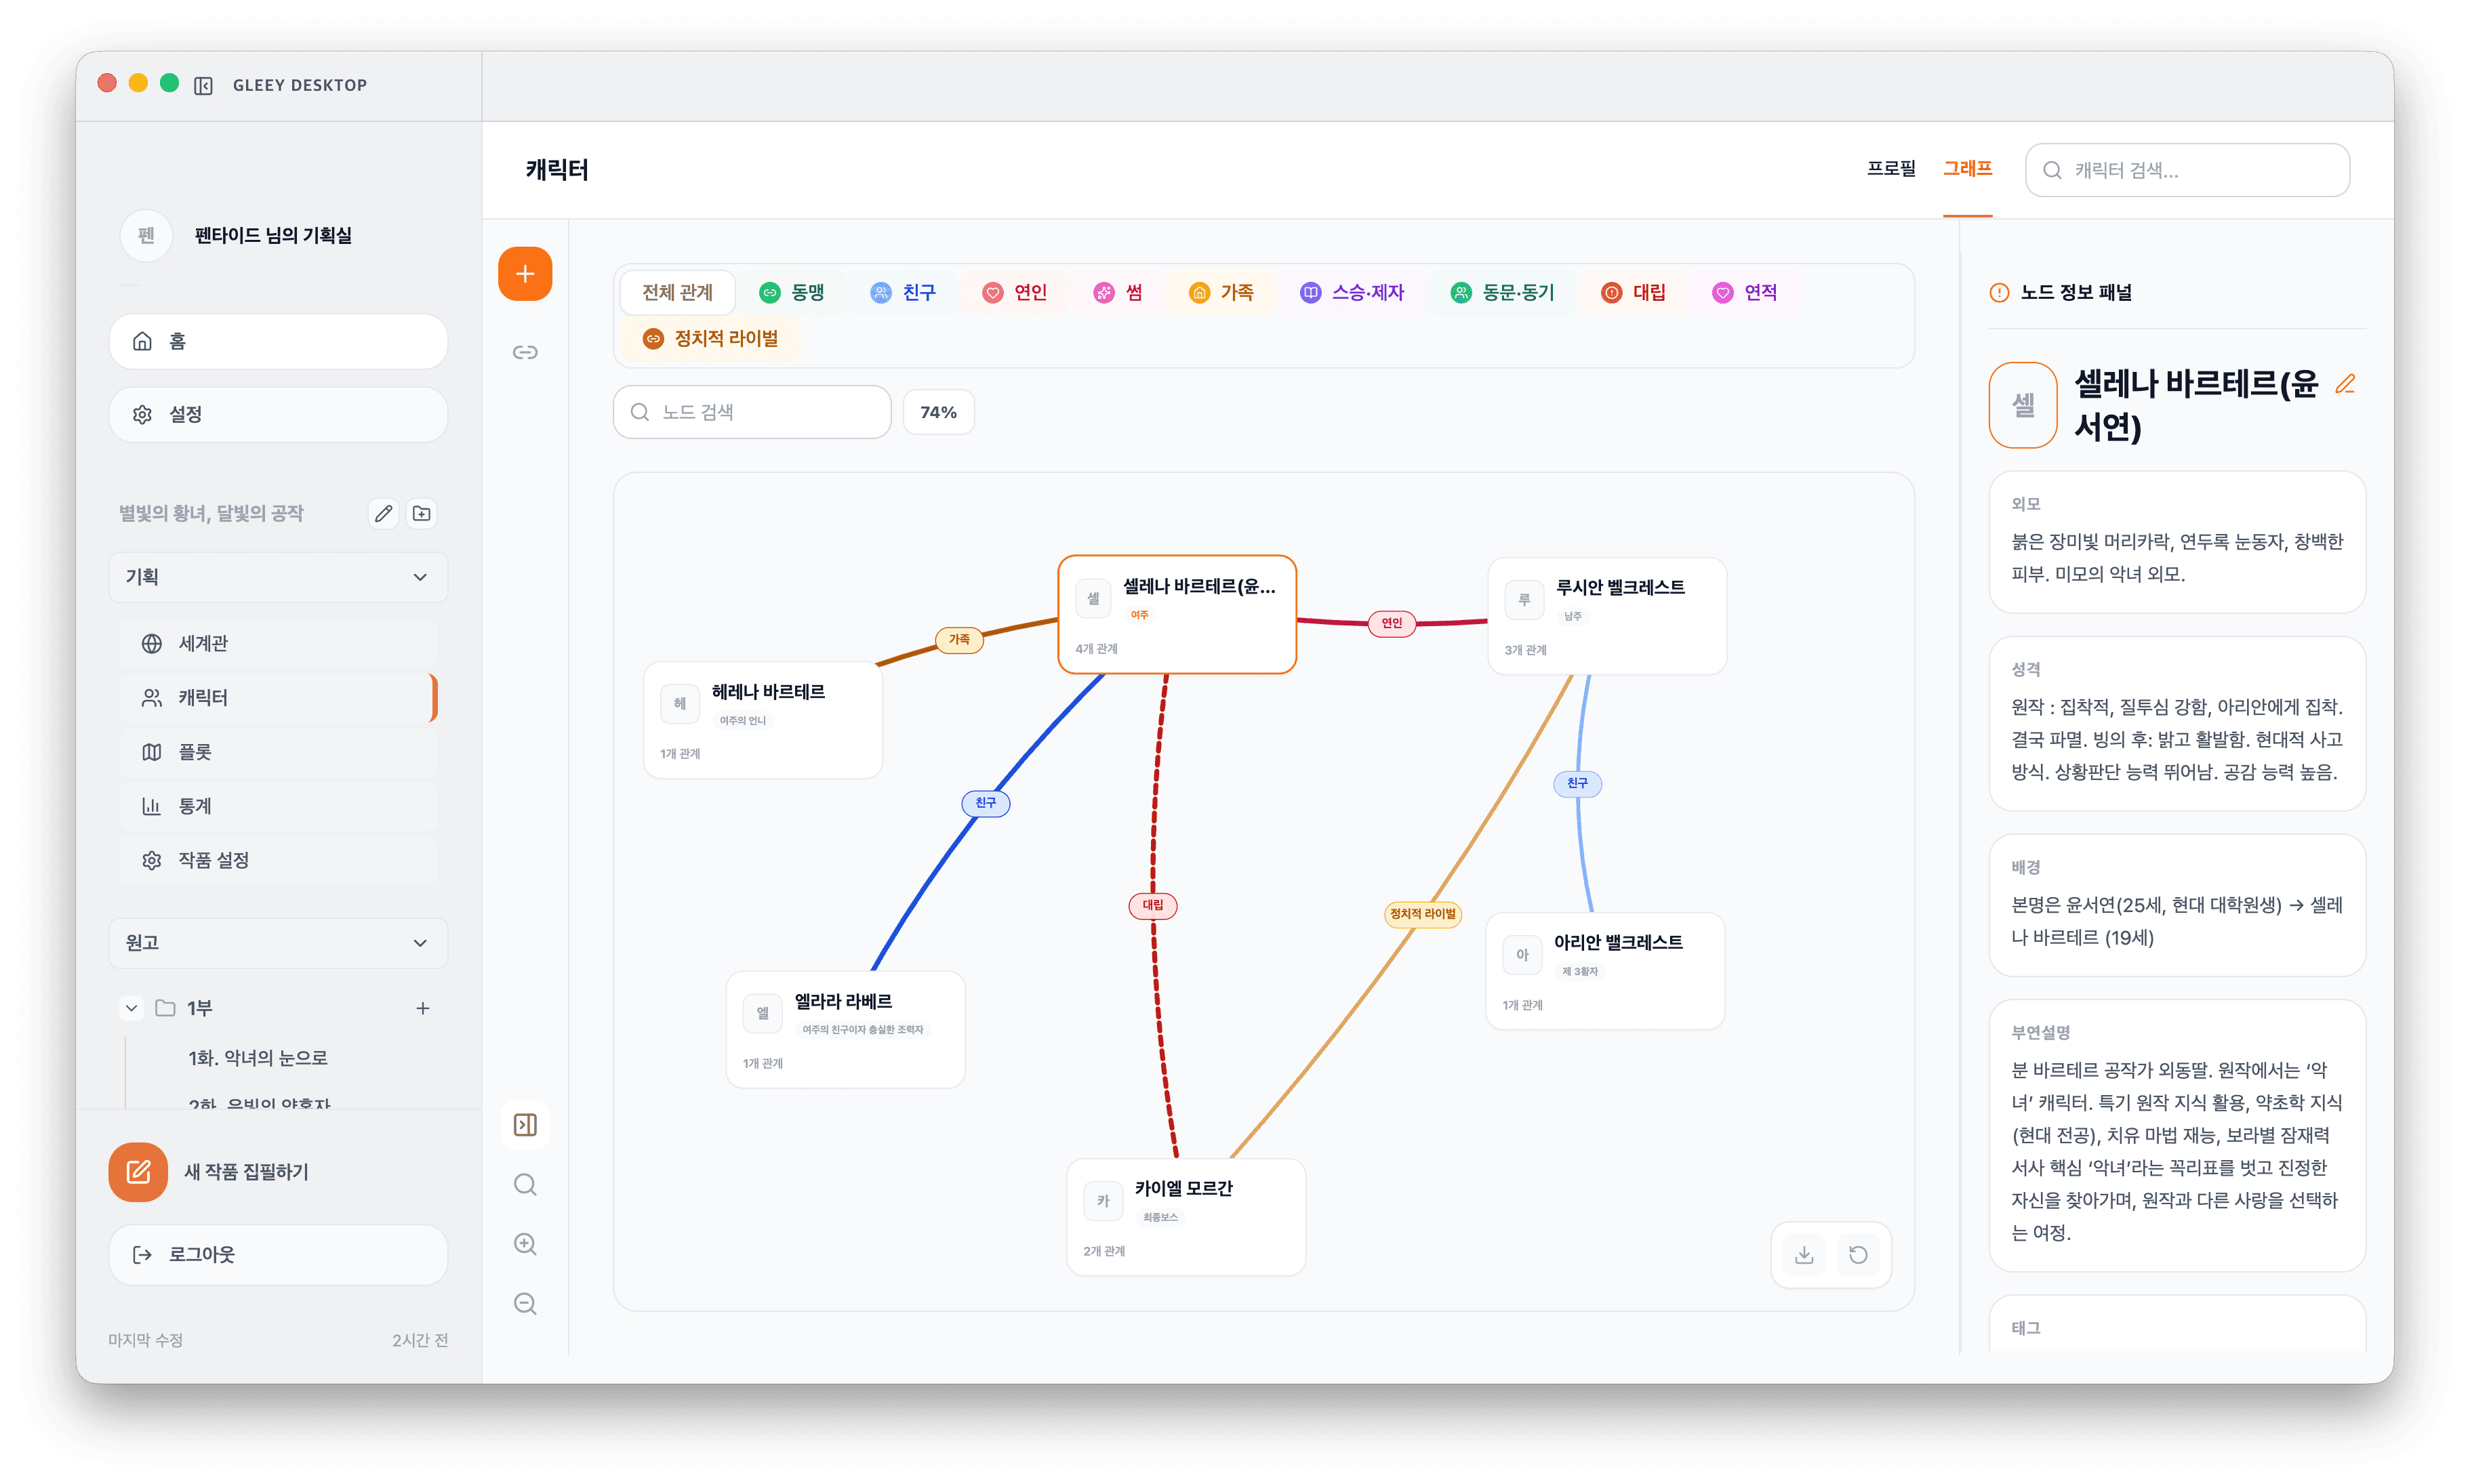This screenshot has width=2470, height=1484.
Task: Select the 셀레나 바르테르 node
Action: [x=1177, y=614]
